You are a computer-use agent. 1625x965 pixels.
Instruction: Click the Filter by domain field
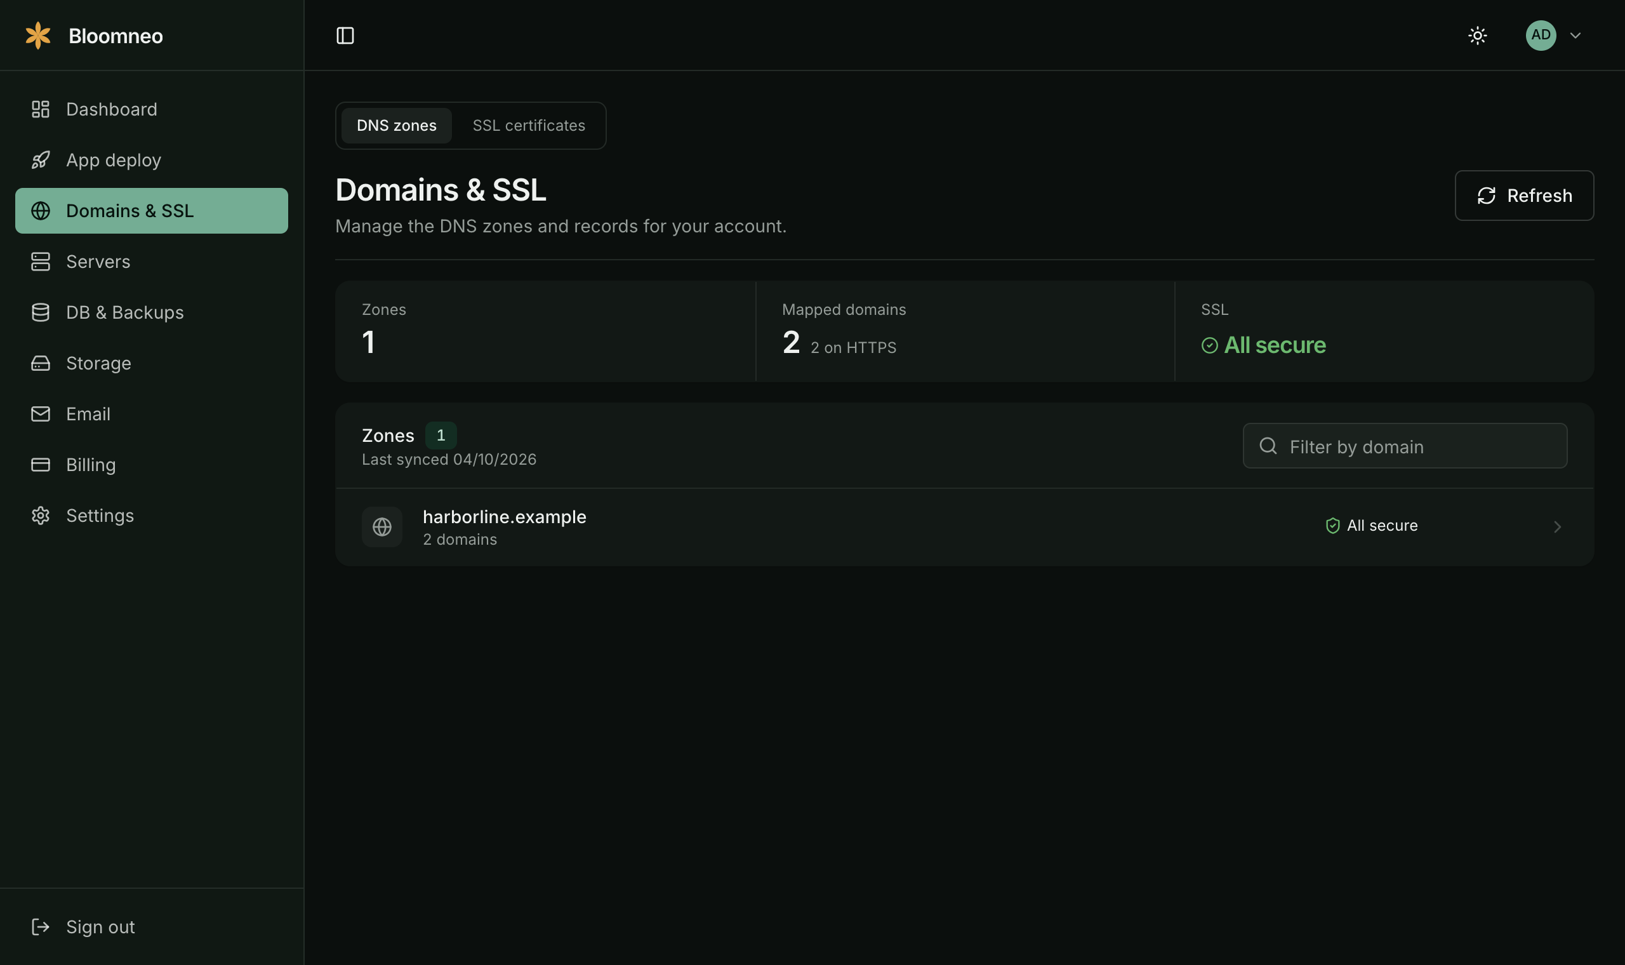(1405, 446)
